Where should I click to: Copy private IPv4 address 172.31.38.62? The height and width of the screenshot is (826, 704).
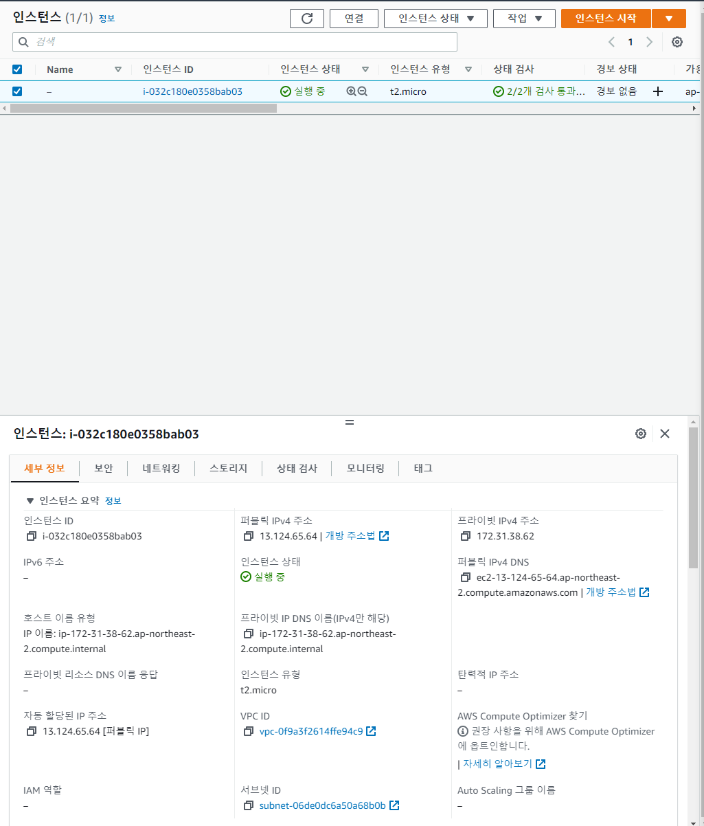[466, 536]
